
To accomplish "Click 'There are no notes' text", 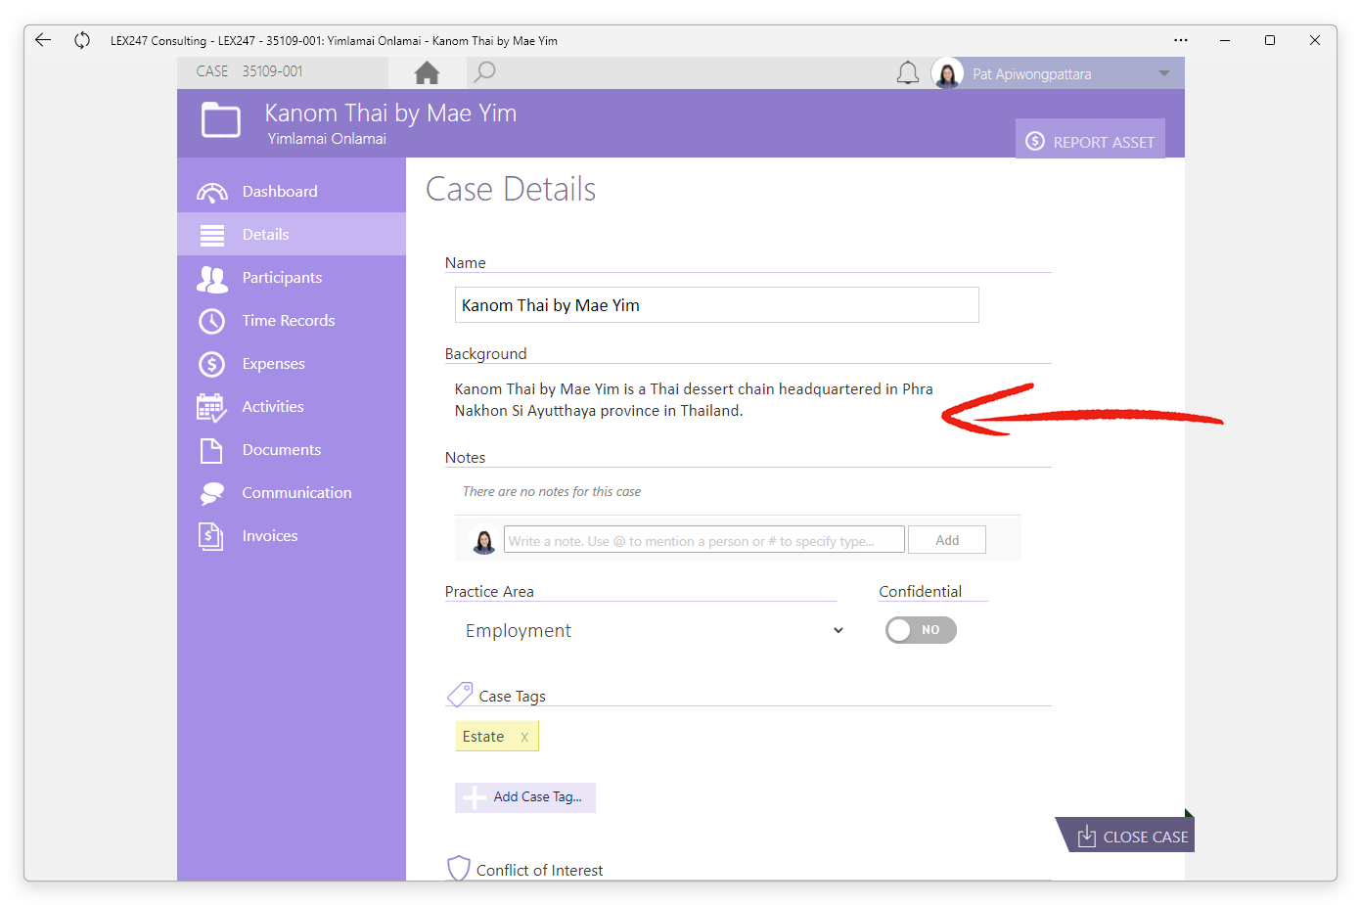I will pos(552,492).
